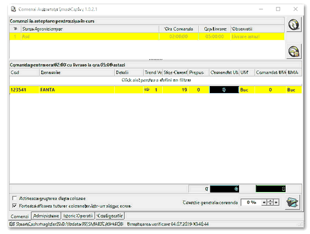Viewport: 310px width, 234px height.
Task: Select the Comenzi tab
Action: coord(20,216)
